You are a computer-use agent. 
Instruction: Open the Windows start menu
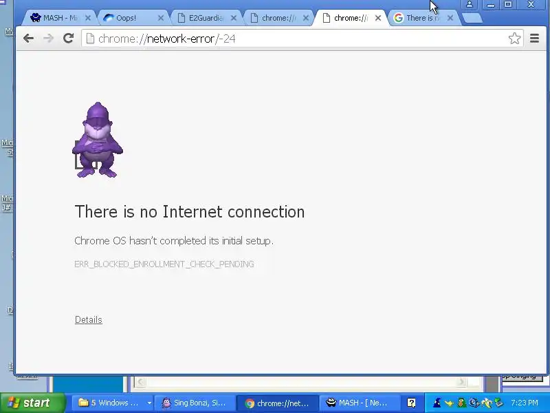[x=32, y=403]
